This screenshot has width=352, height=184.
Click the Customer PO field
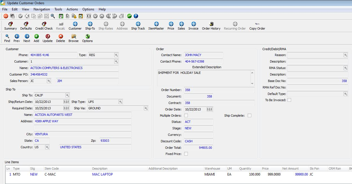pos(74,74)
